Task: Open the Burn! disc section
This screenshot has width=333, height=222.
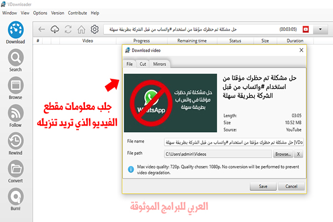Action: 16,199
